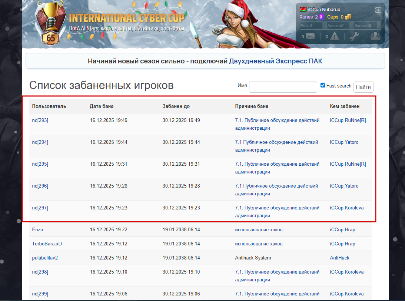The image size is (405, 301).
Task: Open ban reason link in nd[294] row
Action: 276,146
